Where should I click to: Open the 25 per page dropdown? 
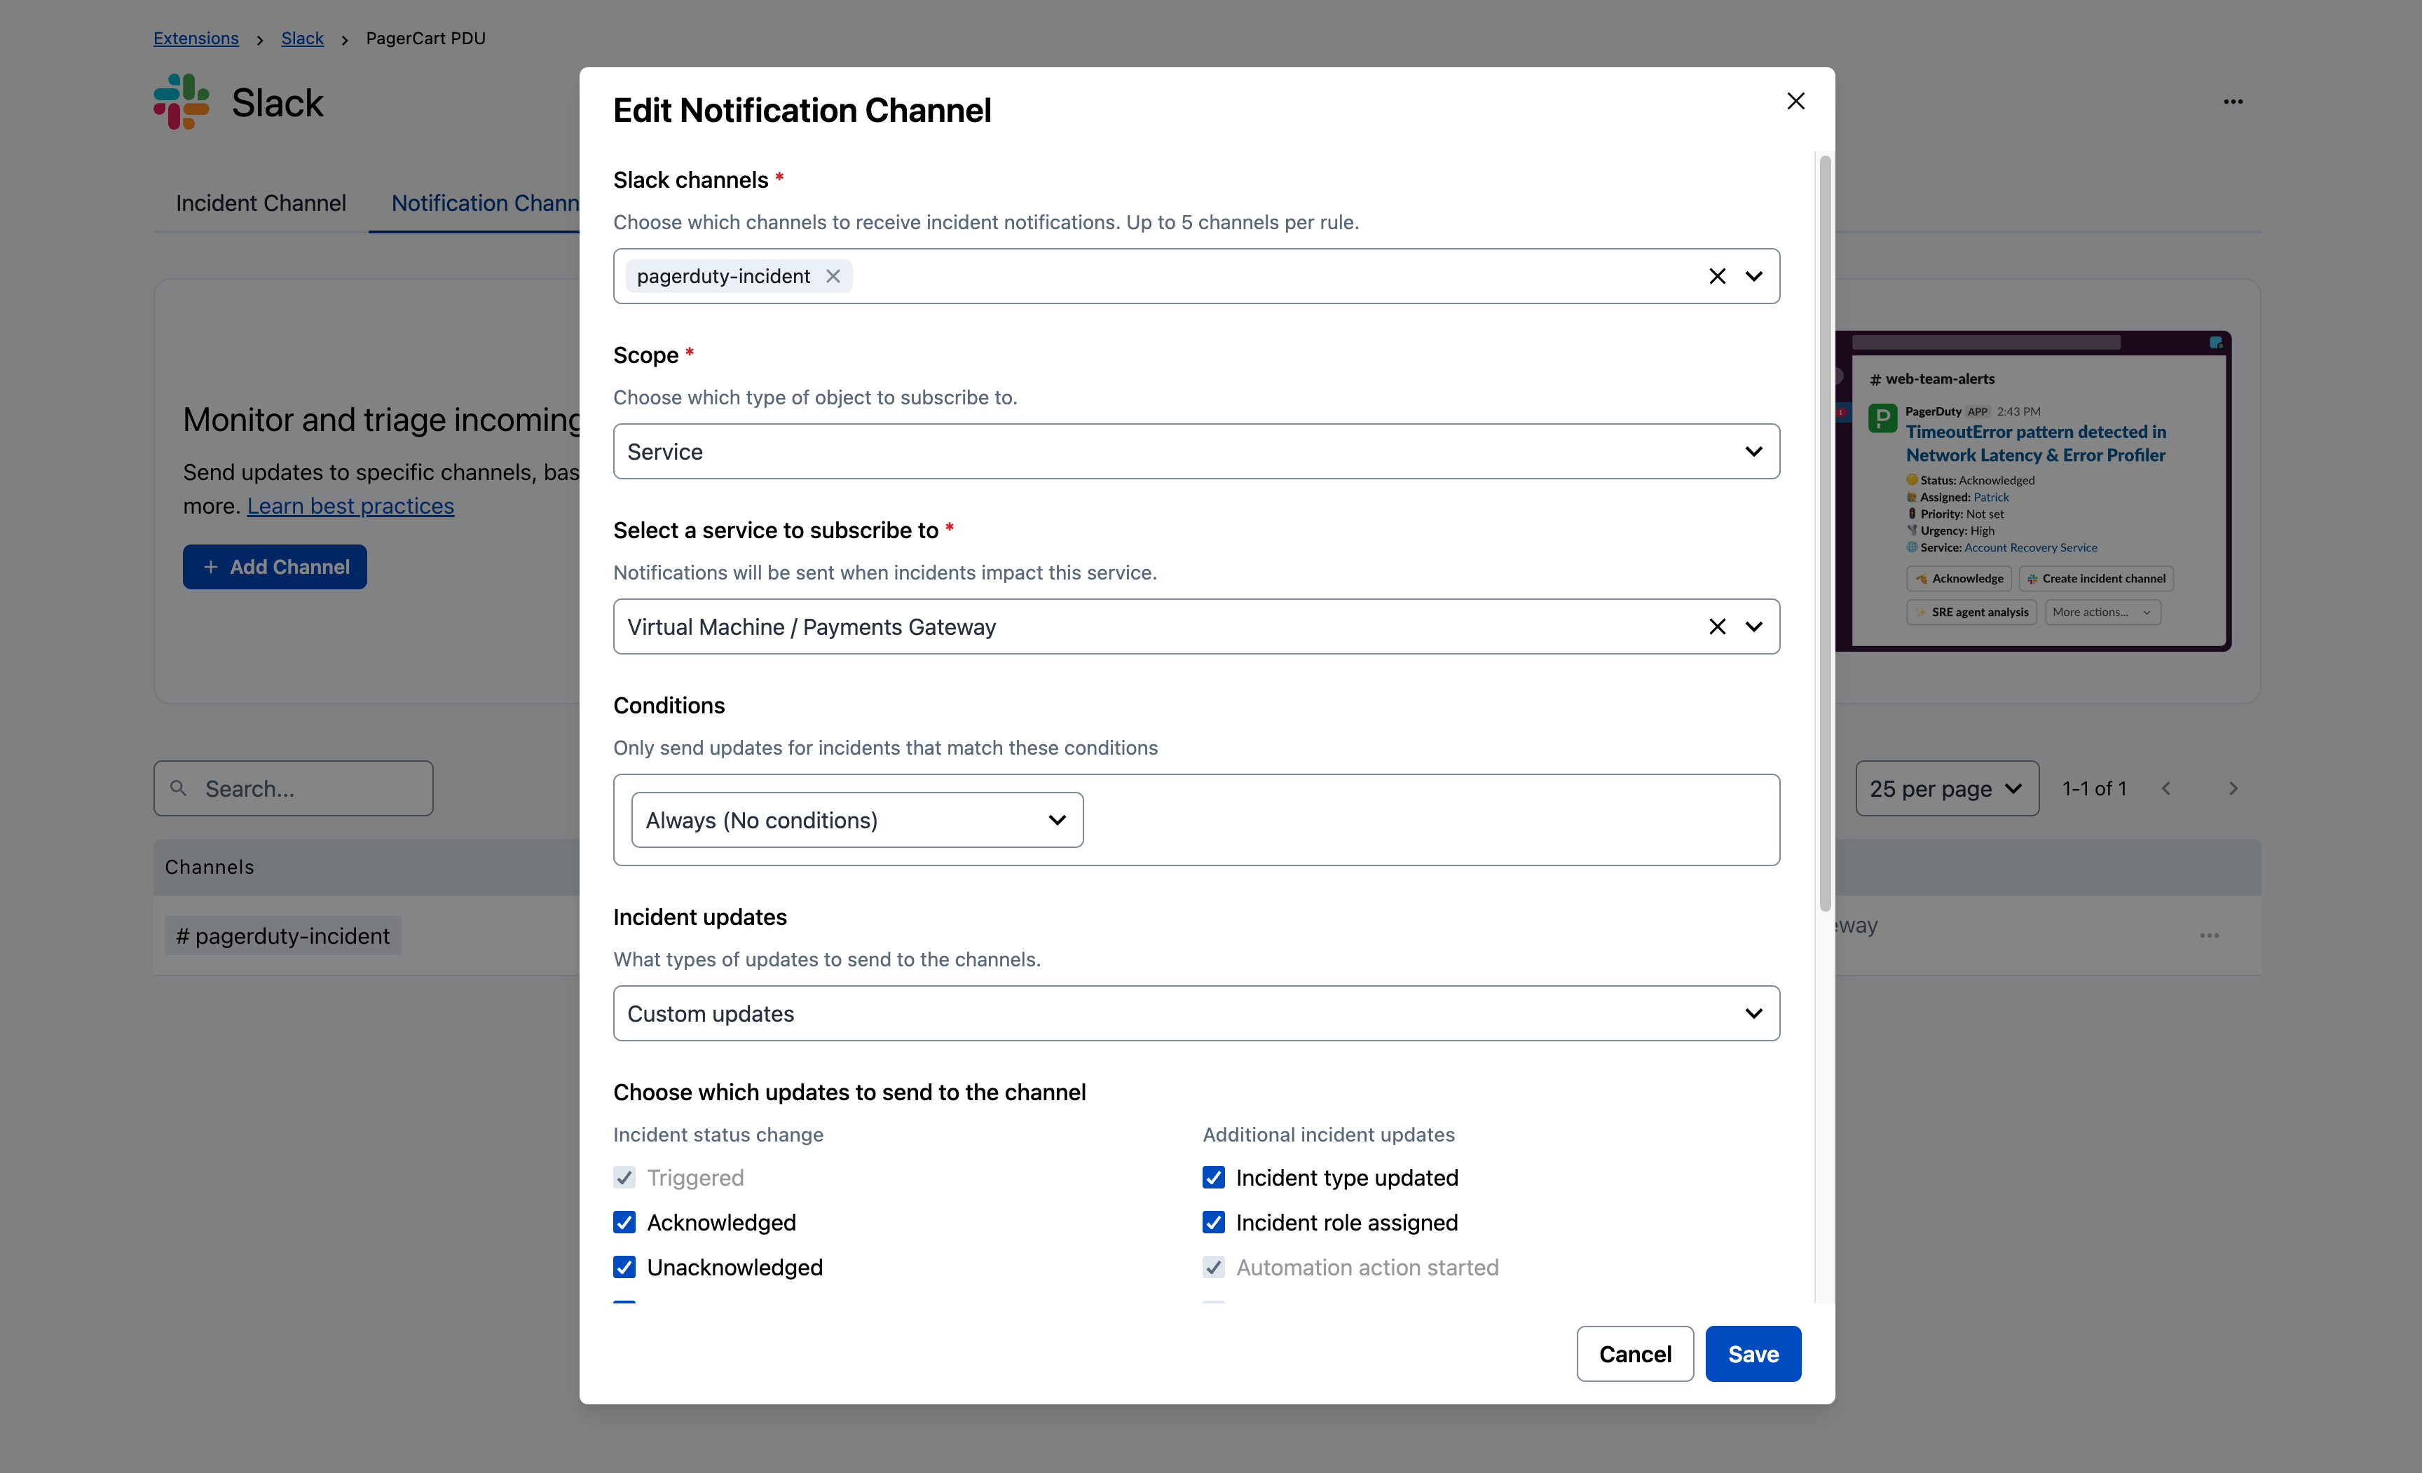pyautogui.click(x=1946, y=789)
